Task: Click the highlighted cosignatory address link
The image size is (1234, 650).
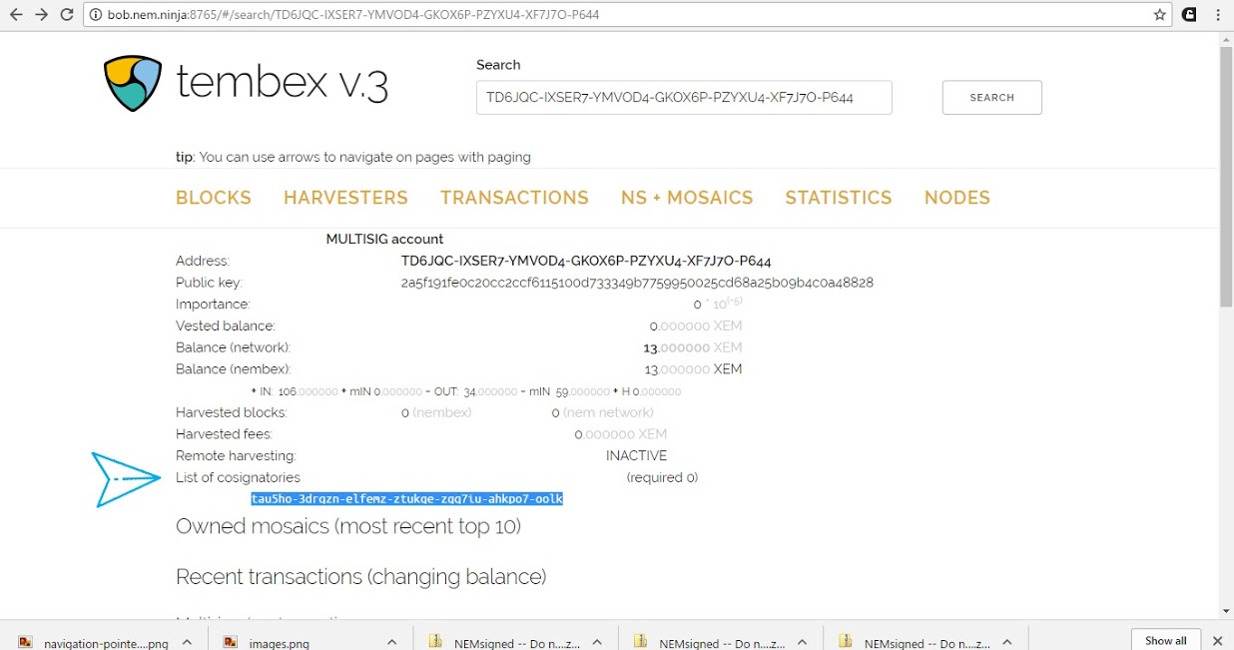Action: point(407,498)
